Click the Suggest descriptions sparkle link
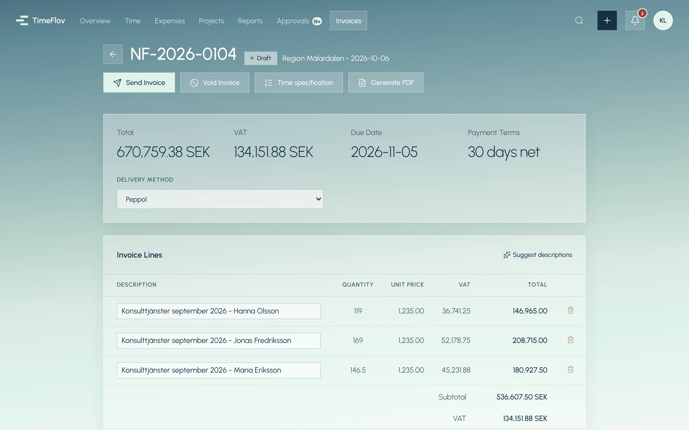The width and height of the screenshot is (689, 430). 538,255
